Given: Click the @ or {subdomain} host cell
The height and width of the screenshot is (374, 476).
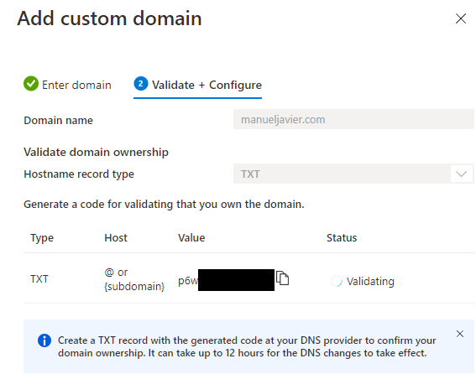Looking at the screenshot, I should (134, 279).
